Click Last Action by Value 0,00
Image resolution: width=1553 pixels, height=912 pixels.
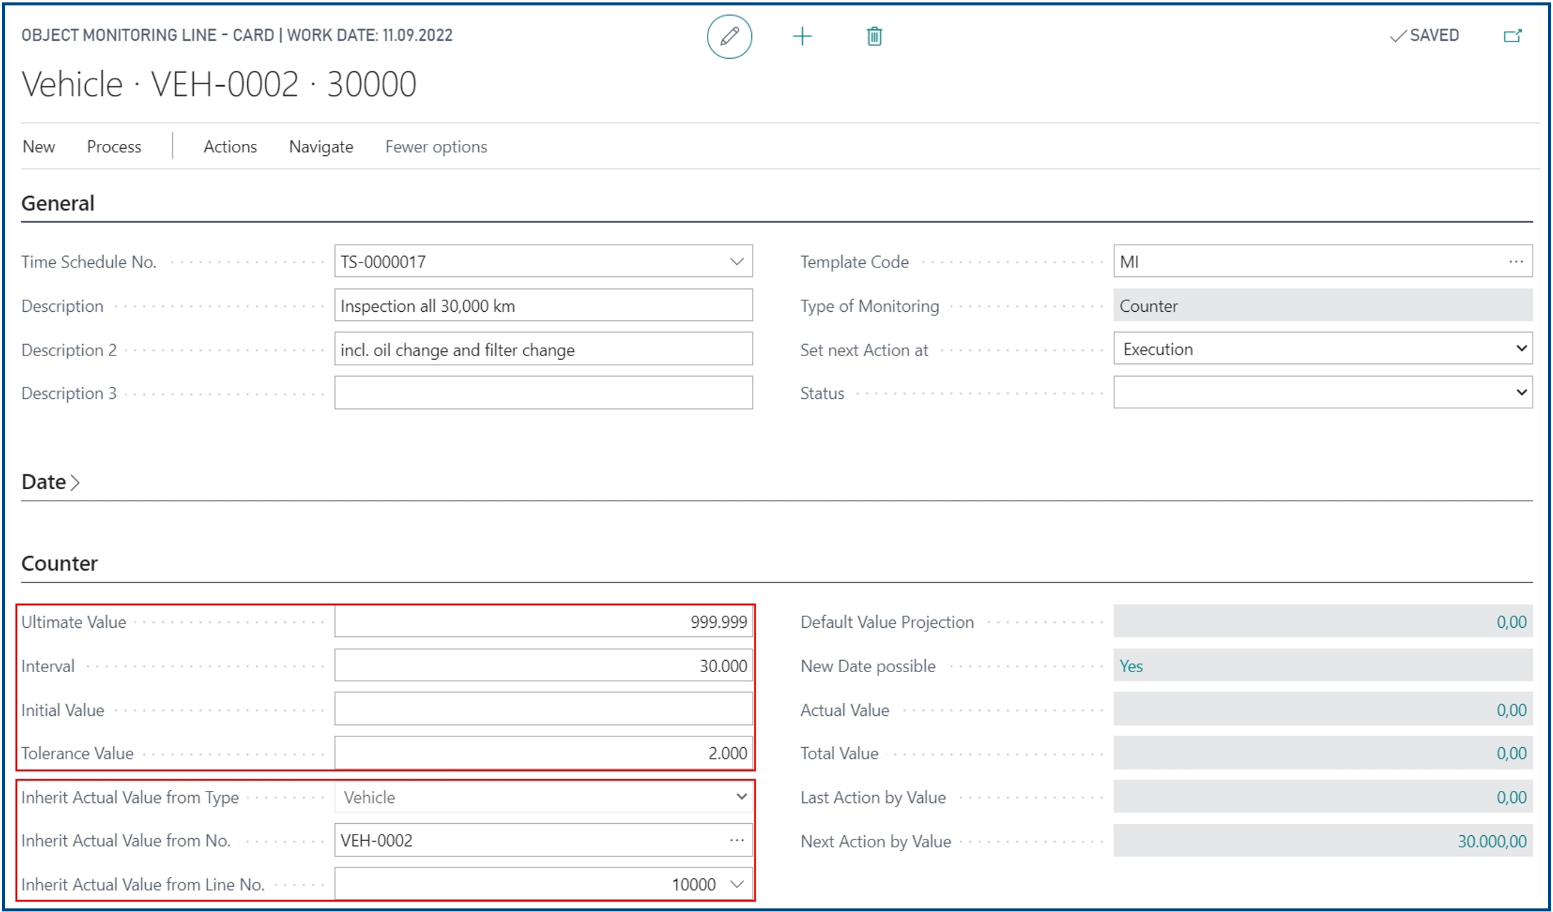click(1511, 797)
